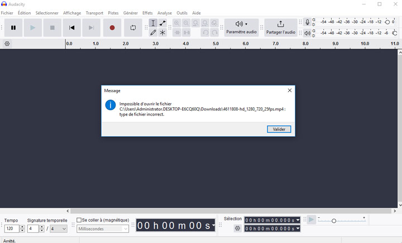This screenshot has height=243, width=402.
Task: Adjust the playback level slider knob
Action: pyautogui.click(x=395, y=33)
